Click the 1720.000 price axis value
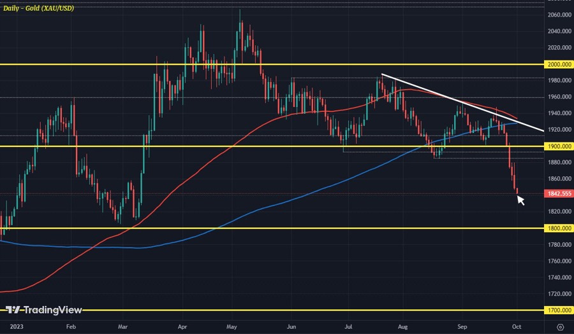This screenshot has height=334, width=574. pyautogui.click(x=560, y=294)
